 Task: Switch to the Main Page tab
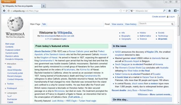point(35,24)
